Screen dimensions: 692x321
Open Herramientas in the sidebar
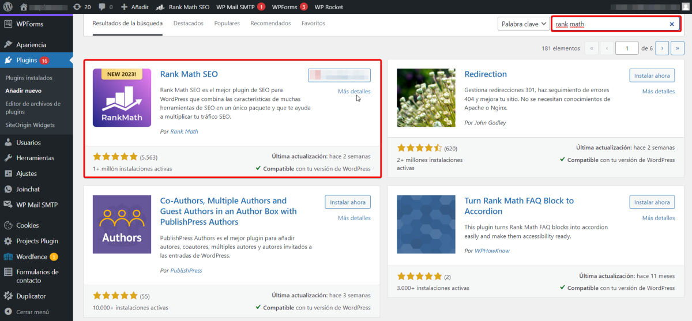36,158
